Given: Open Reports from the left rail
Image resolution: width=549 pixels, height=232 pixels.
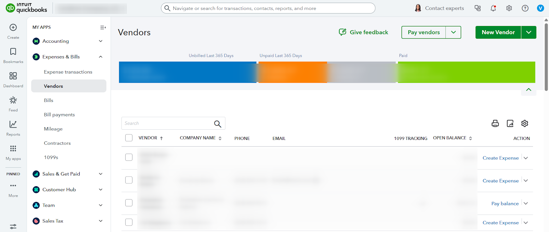Looking at the screenshot, I should pyautogui.click(x=13, y=128).
